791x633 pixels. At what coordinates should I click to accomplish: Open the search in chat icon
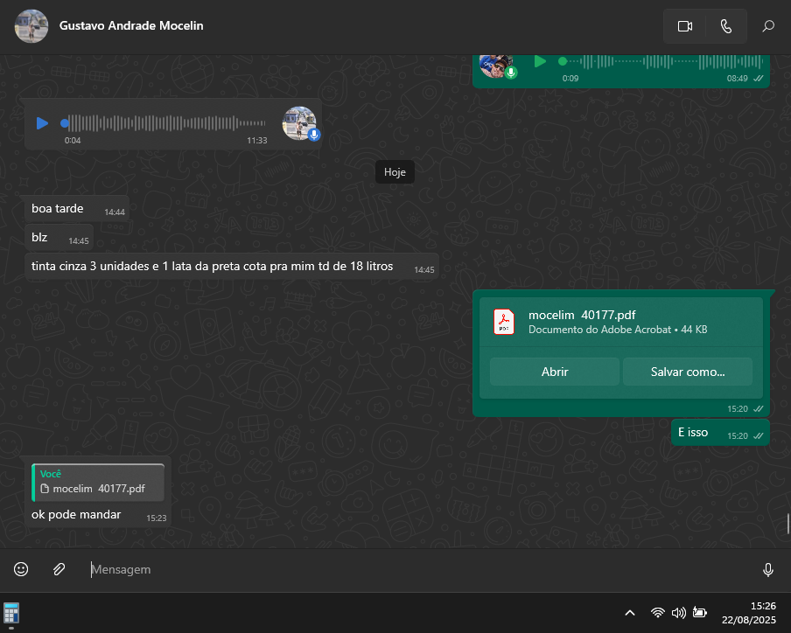point(768,26)
